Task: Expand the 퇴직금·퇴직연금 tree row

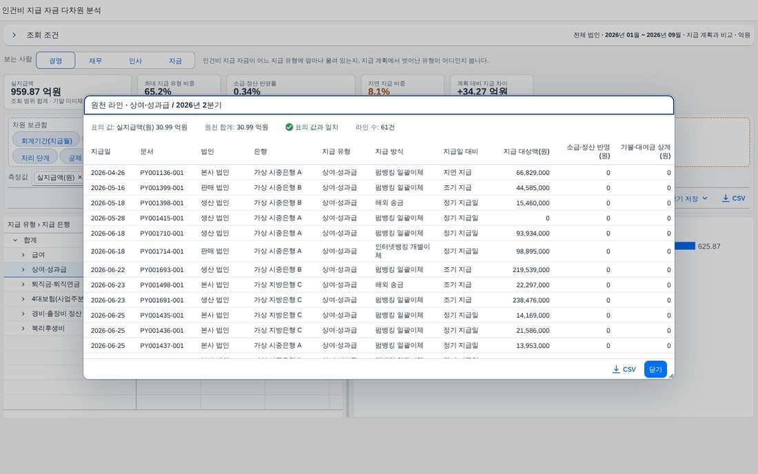Action: [23, 284]
